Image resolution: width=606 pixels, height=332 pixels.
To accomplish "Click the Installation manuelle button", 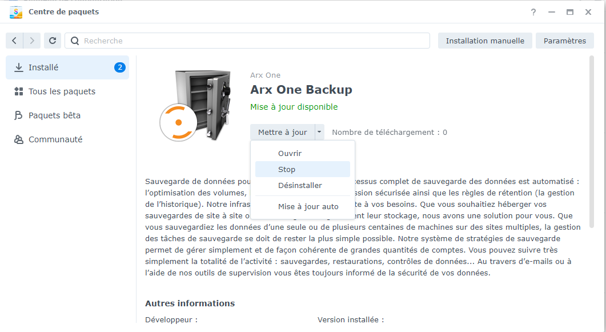I will point(484,41).
